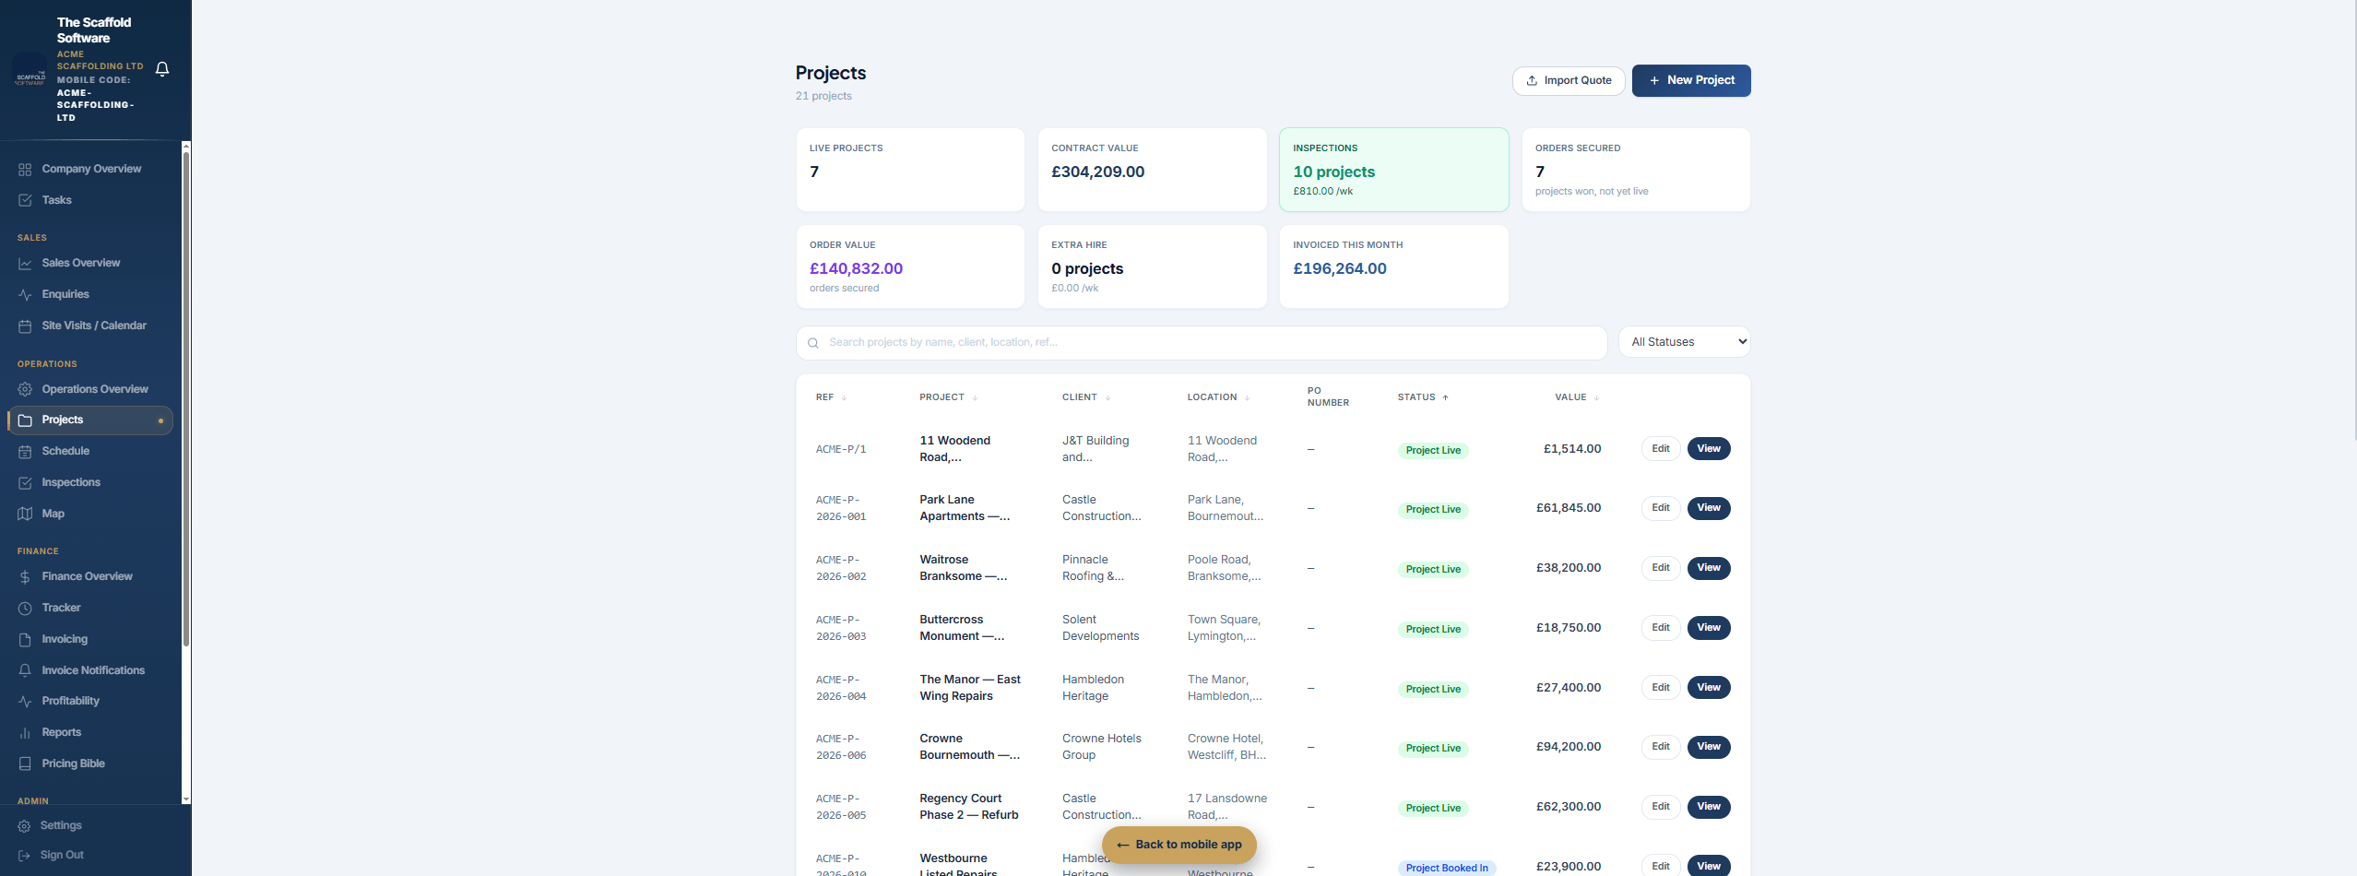Click Tracker clock icon
The height and width of the screenshot is (876, 2357).
[x=25, y=609]
